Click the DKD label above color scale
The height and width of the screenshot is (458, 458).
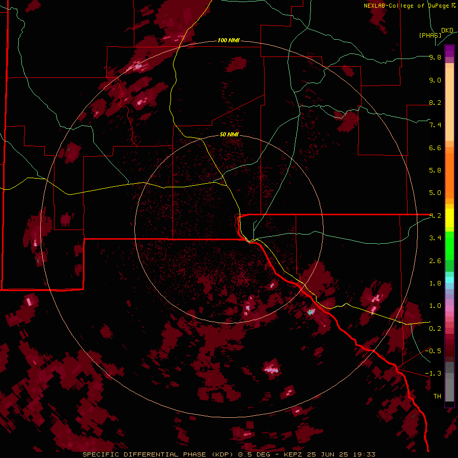pos(447,31)
